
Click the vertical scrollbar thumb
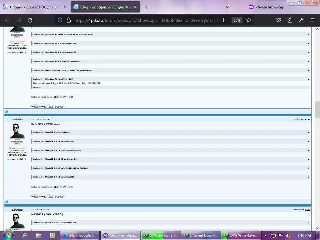tap(317, 109)
